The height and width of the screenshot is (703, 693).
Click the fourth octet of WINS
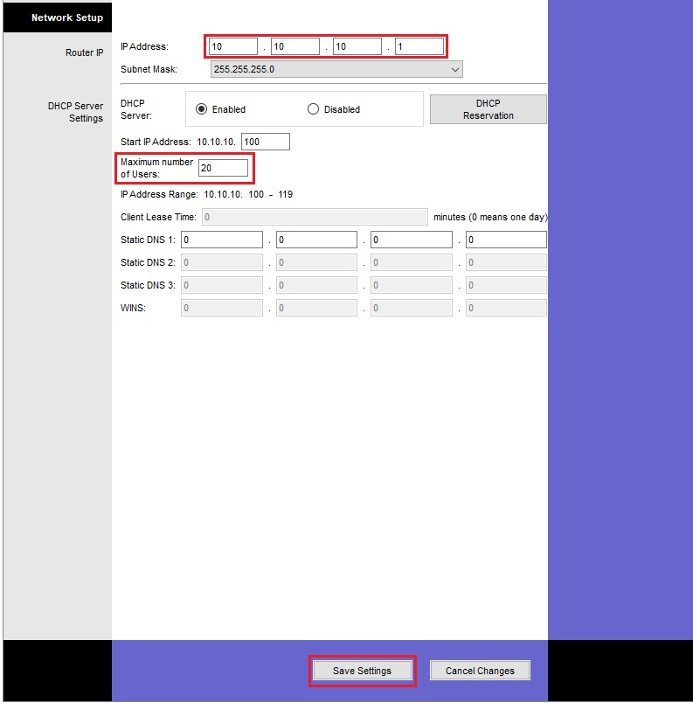pyautogui.click(x=506, y=308)
